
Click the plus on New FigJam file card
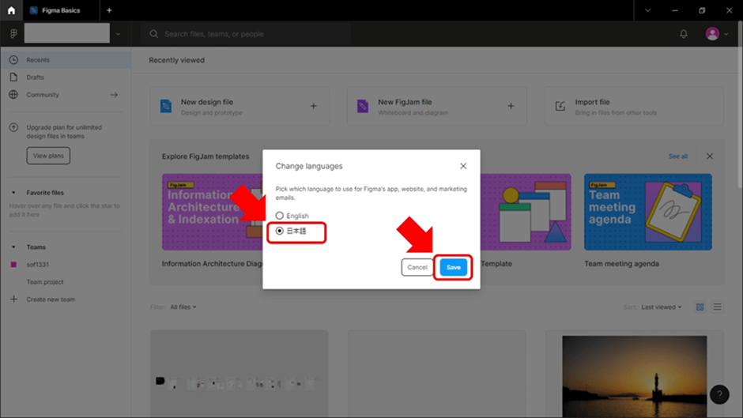click(x=511, y=106)
